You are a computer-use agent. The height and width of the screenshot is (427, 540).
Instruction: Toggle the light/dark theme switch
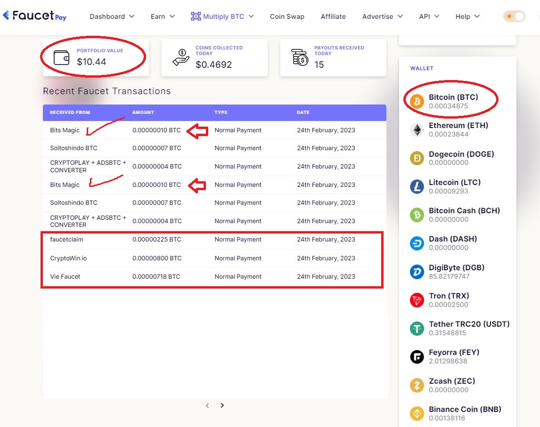tap(514, 16)
